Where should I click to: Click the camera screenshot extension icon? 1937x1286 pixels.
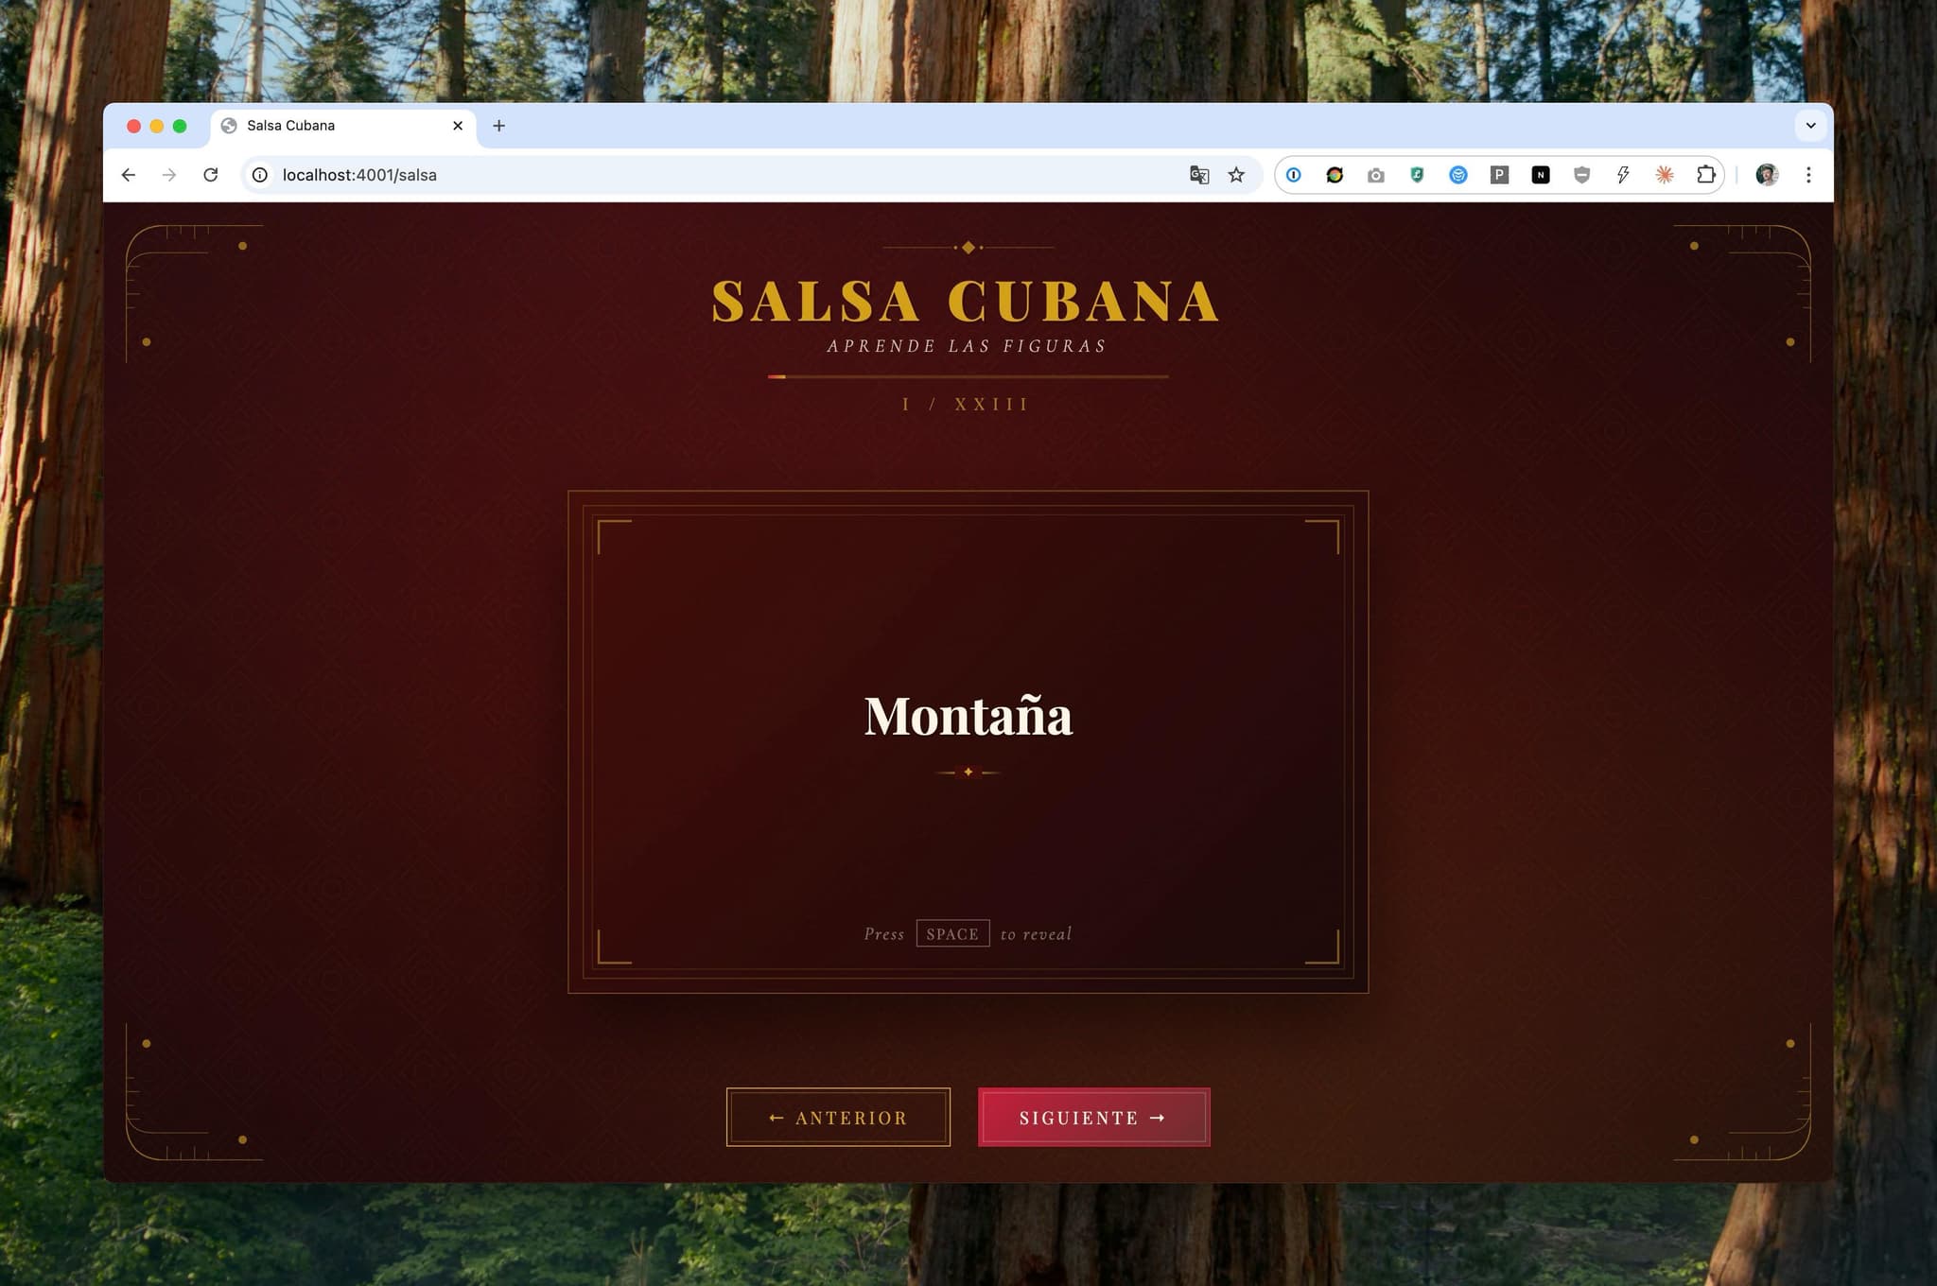(1375, 175)
